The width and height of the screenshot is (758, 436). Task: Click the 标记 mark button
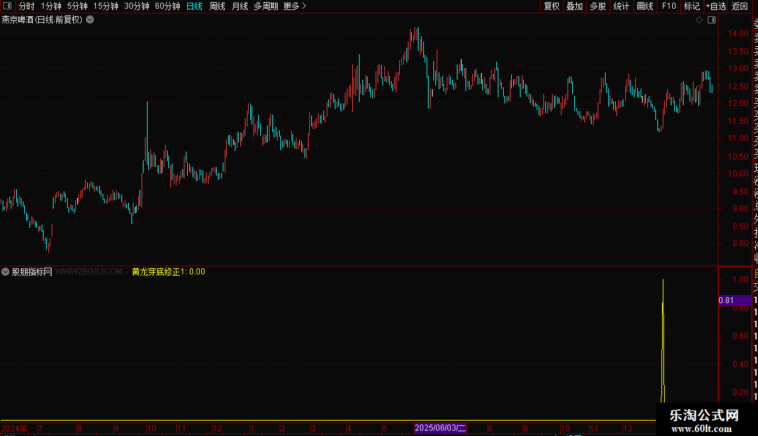click(x=692, y=6)
